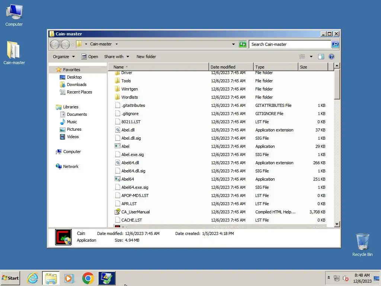Viewport: 381px width, 286px height.
Task: Select Abel64.dll file icon
Action: pos(118,163)
